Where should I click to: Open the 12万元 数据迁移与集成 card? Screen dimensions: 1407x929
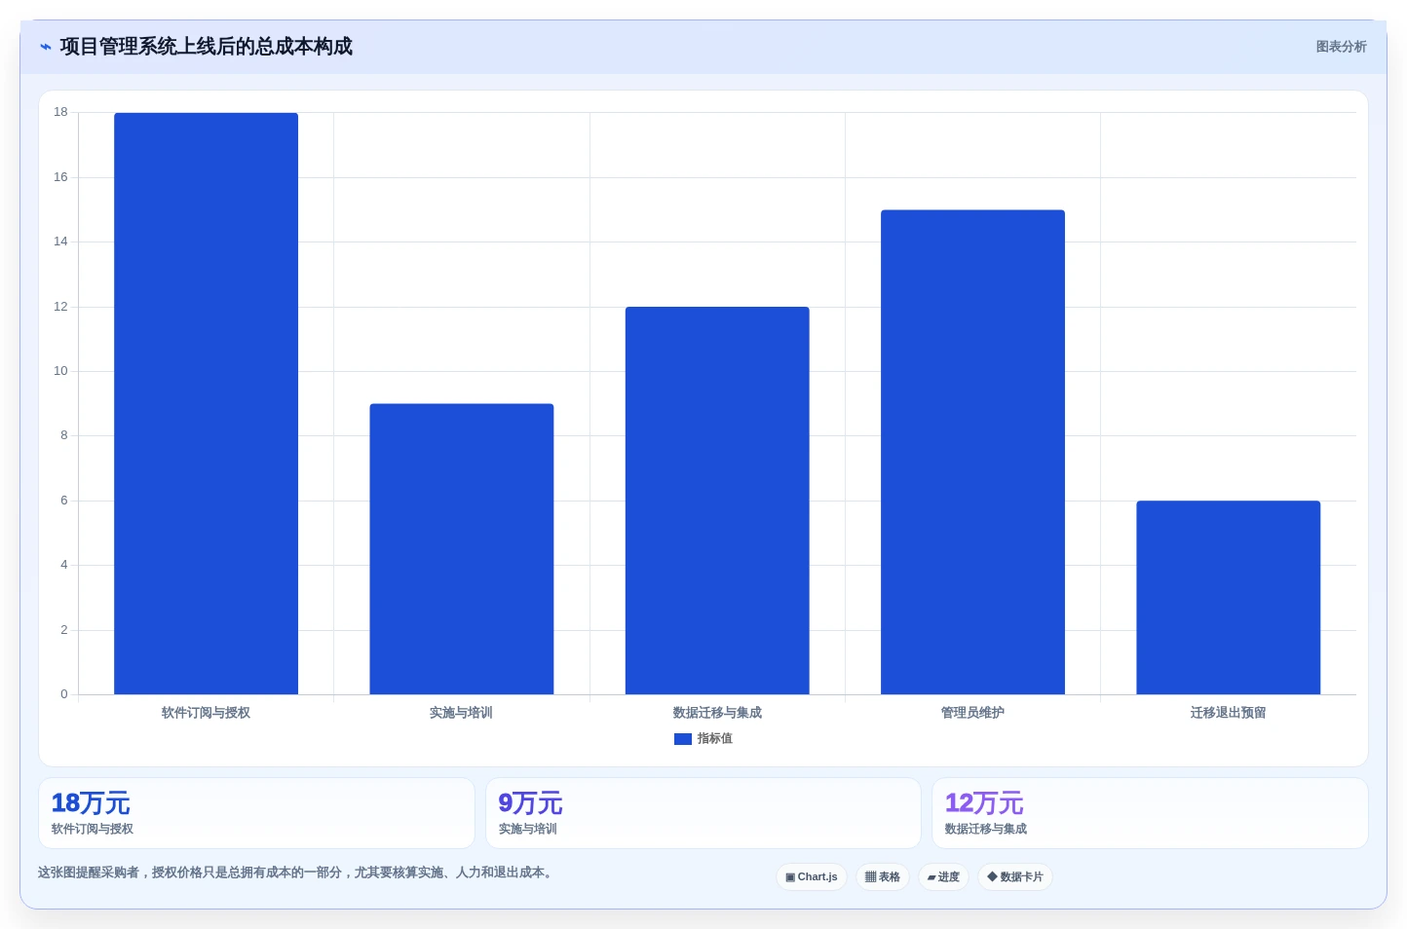pos(1150,813)
